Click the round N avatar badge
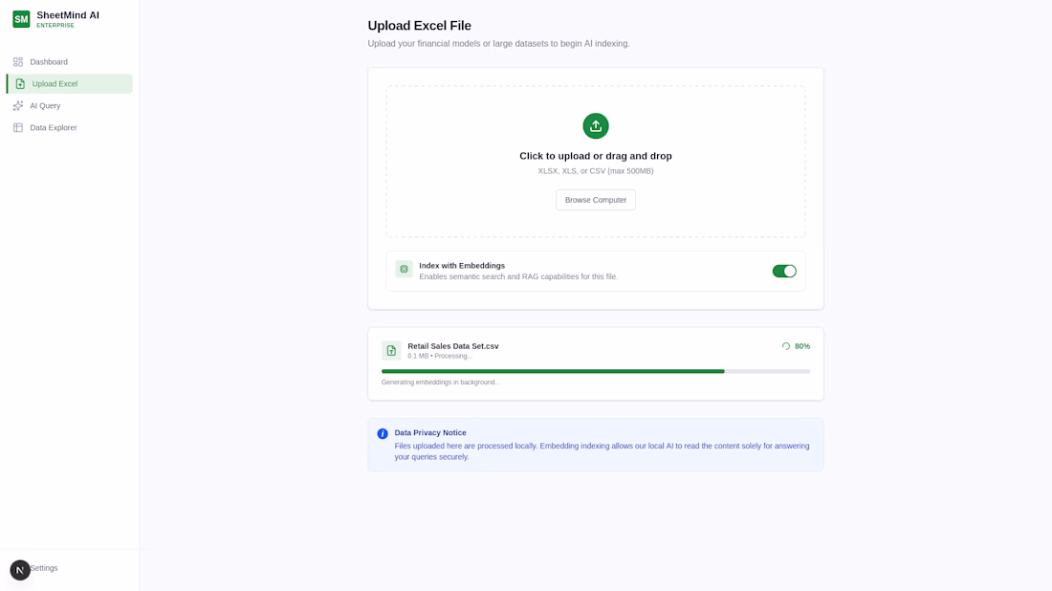Screen dimensions: 1052x591 [x=20, y=570]
